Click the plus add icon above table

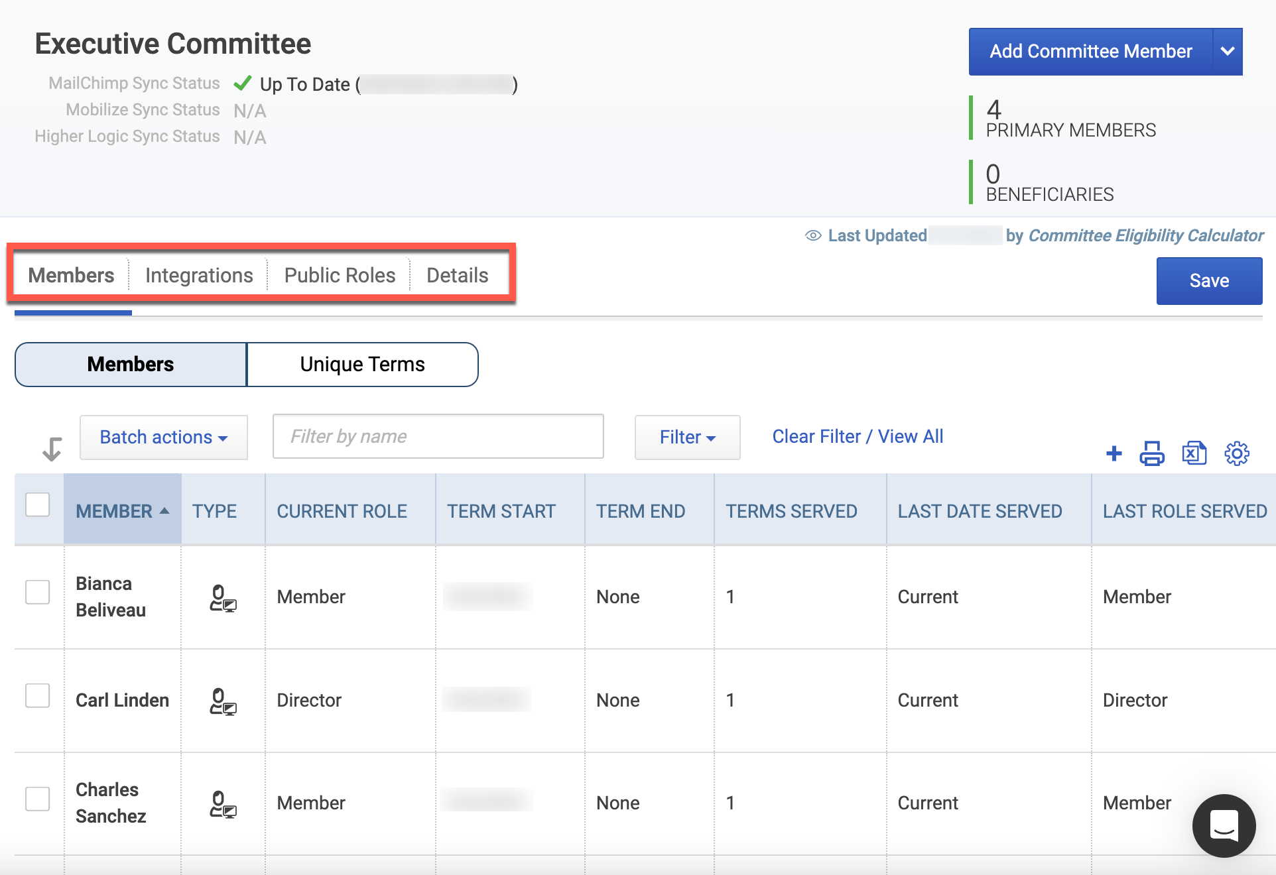pyautogui.click(x=1114, y=453)
